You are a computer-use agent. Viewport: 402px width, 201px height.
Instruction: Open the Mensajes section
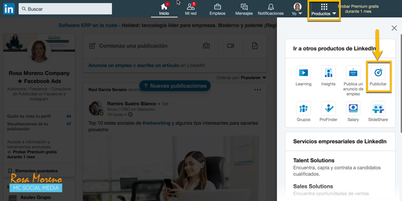pos(244,8)
